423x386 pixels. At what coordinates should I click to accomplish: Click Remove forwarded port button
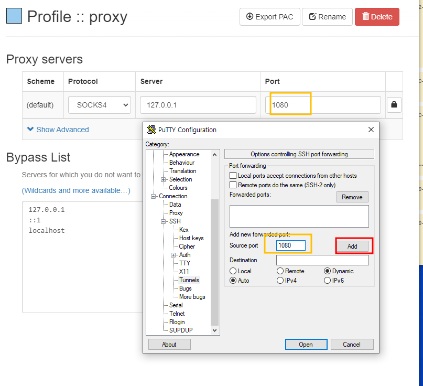click(352, 197)
